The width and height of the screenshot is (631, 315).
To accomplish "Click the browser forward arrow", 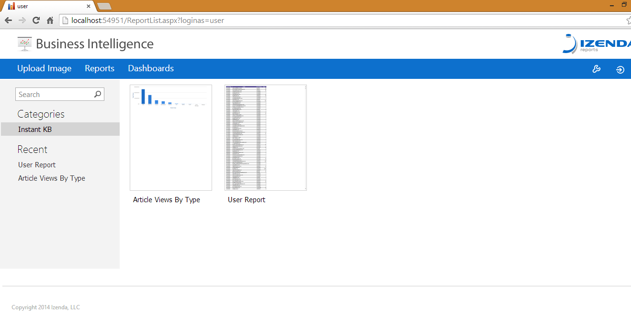I will [22, 20].
